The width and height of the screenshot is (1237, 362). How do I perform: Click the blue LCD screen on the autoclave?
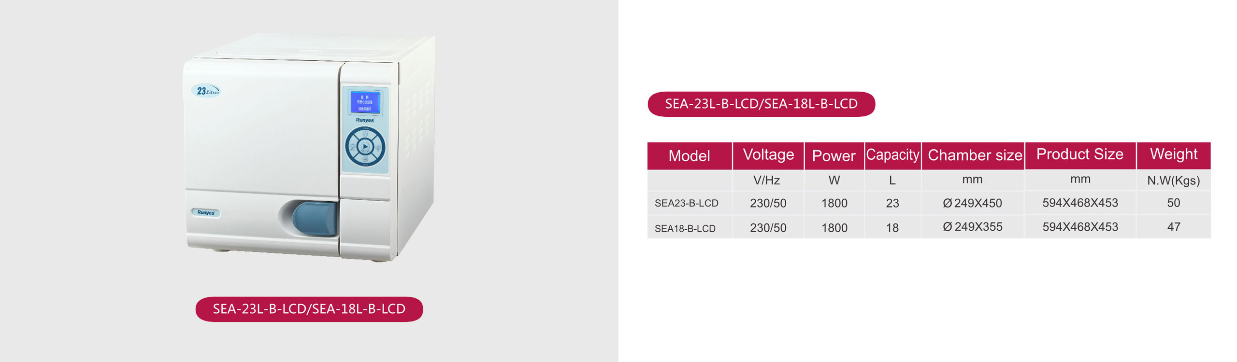365,102
